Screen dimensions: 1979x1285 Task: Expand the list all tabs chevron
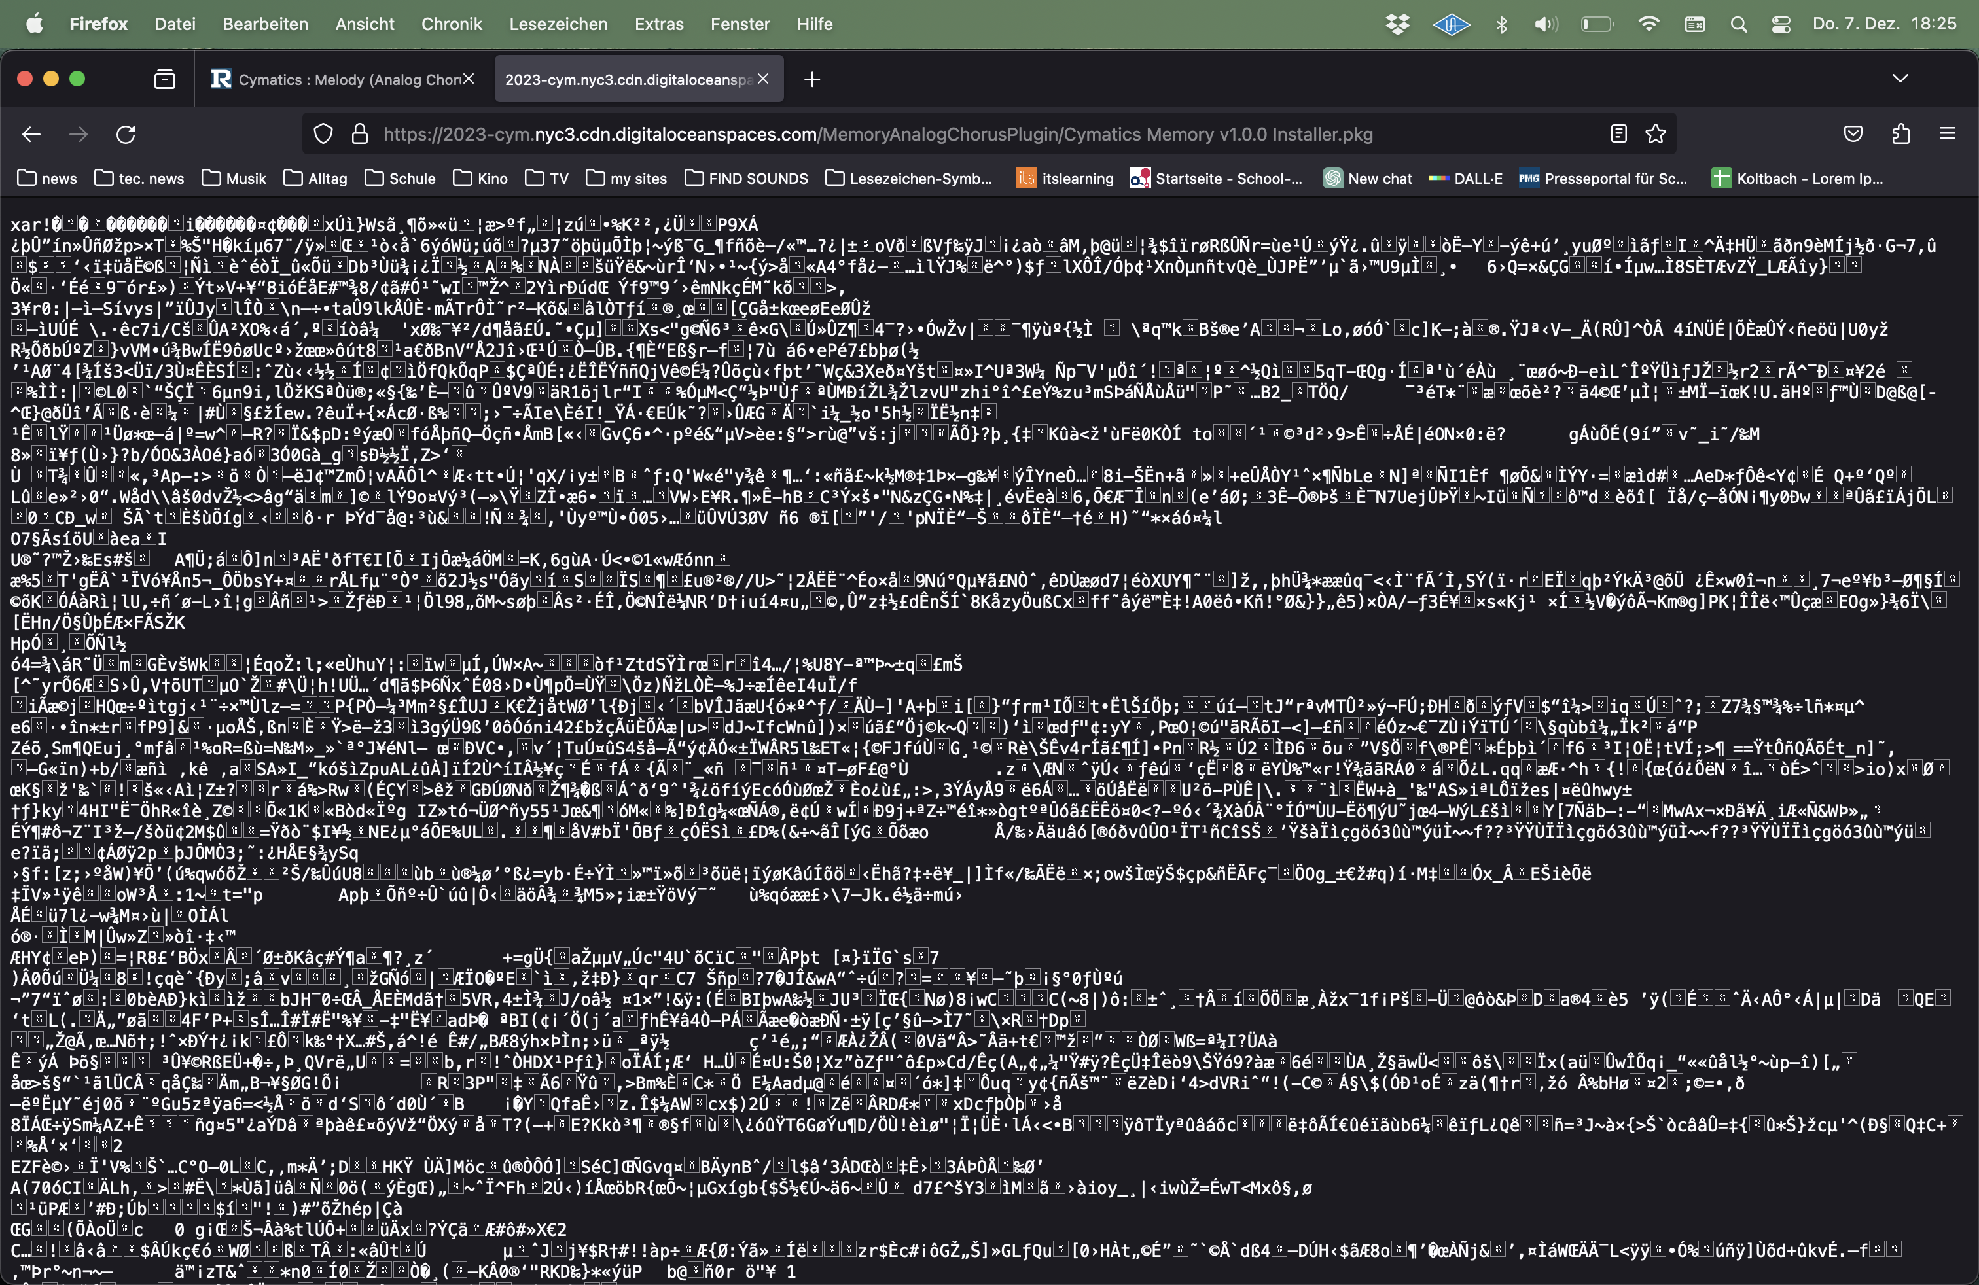[x=1900, y=78]
